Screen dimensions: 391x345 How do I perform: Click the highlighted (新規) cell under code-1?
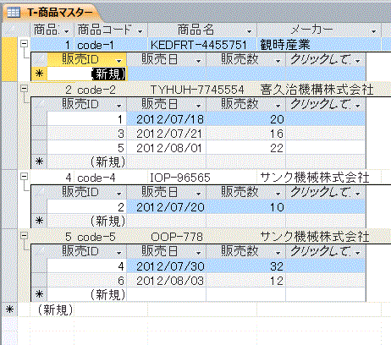86,74
